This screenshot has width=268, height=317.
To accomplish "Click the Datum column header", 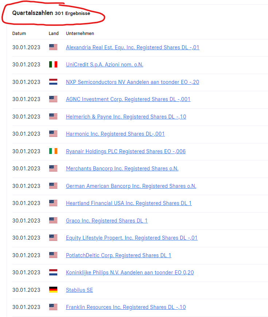I will [19, 33].
